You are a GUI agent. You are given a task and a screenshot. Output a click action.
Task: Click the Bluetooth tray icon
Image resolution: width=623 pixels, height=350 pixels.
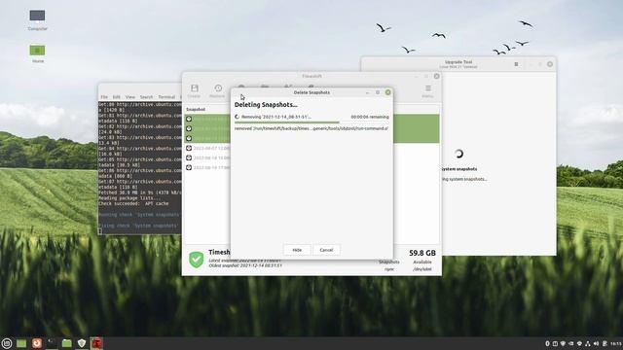(547, 343)
